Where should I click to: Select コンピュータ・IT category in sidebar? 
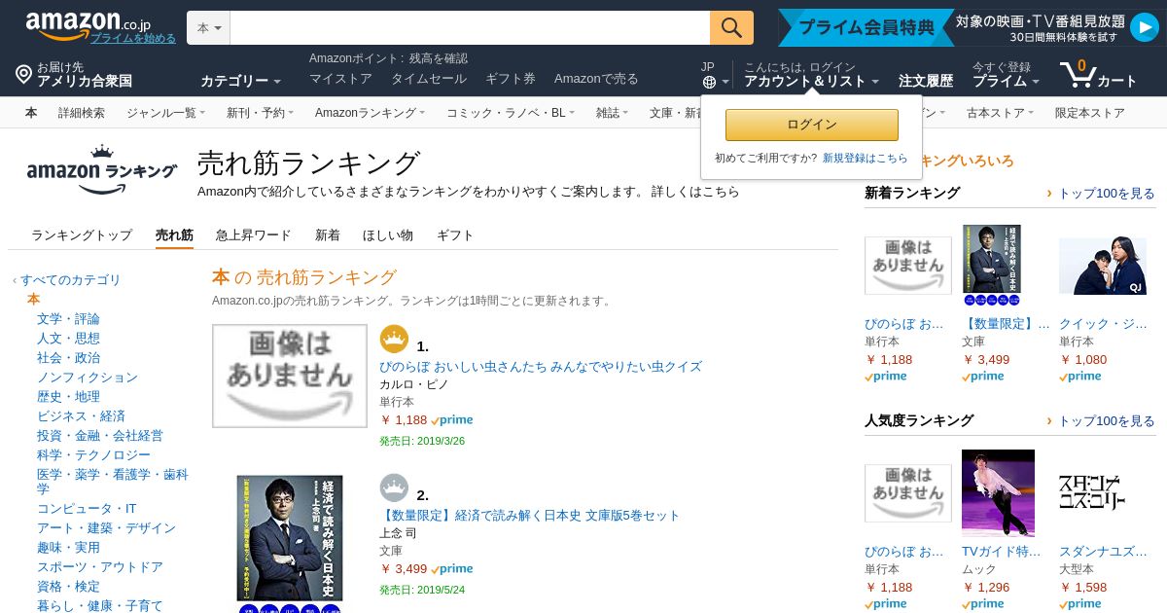point(87,508)
